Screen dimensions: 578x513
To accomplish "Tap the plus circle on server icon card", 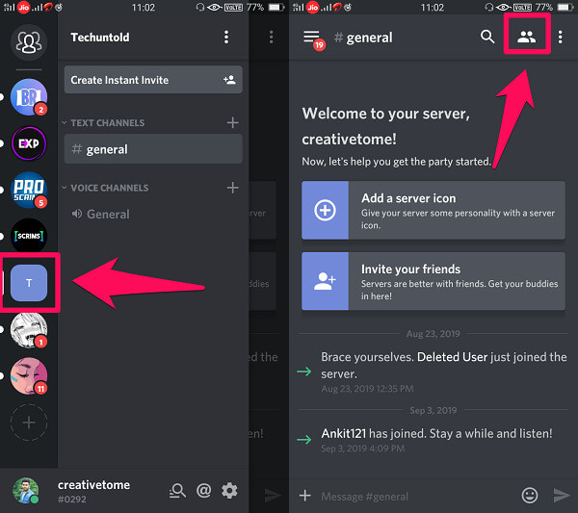I will click(325, 210).
